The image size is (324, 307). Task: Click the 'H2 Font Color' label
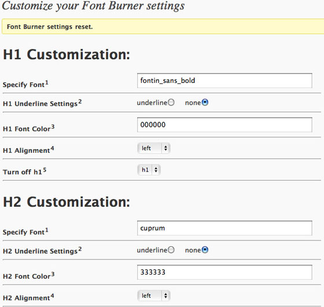28,276
